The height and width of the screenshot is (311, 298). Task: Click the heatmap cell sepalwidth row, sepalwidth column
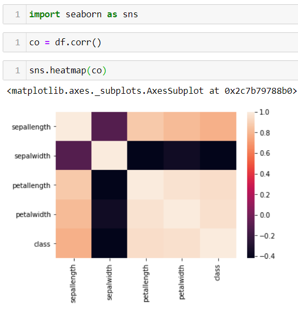[x=109, y=155]
